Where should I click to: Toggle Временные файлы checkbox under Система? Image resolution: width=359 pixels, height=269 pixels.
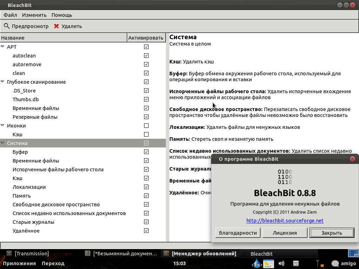click(x=146, y=160)
